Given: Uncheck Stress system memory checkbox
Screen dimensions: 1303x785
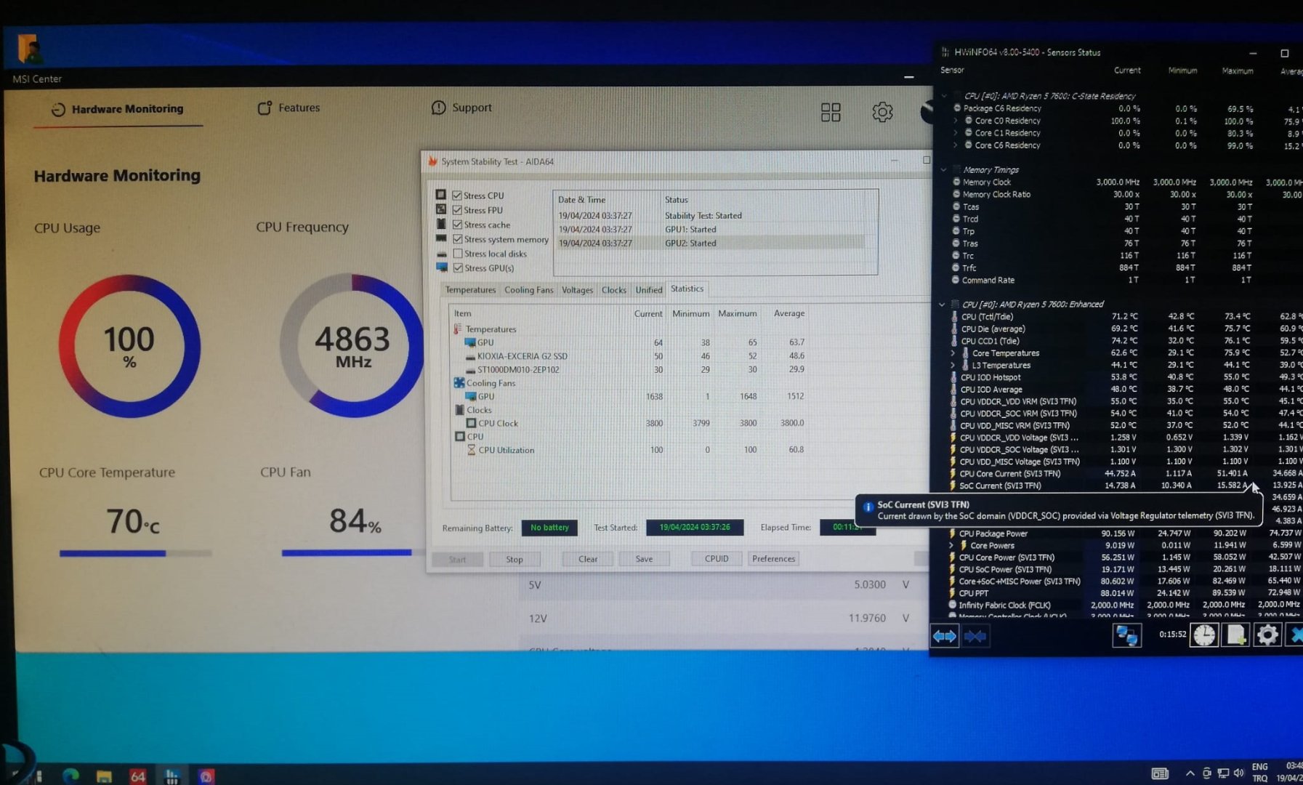Looking at the screenshot, I should [x=457, y=239].
